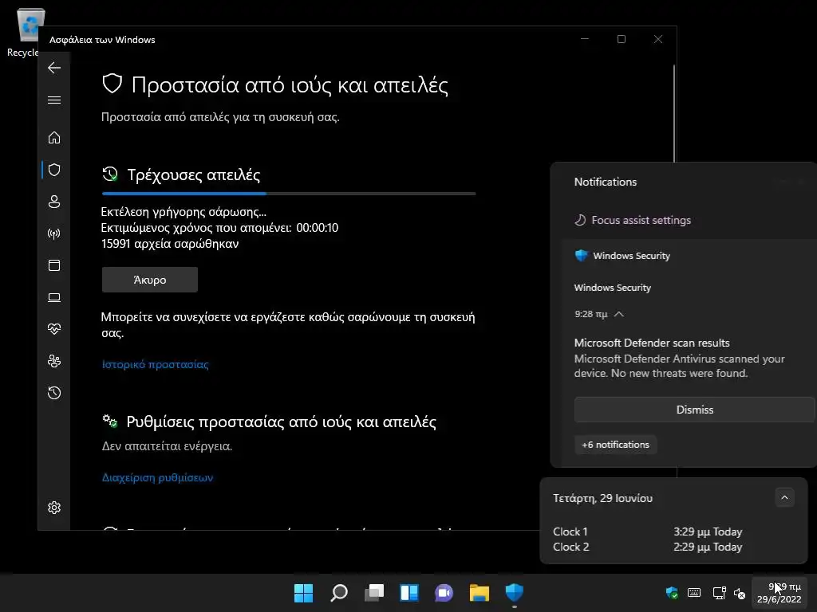Open Focus assist settings
817x612 pixels.
tap(633, 220)
